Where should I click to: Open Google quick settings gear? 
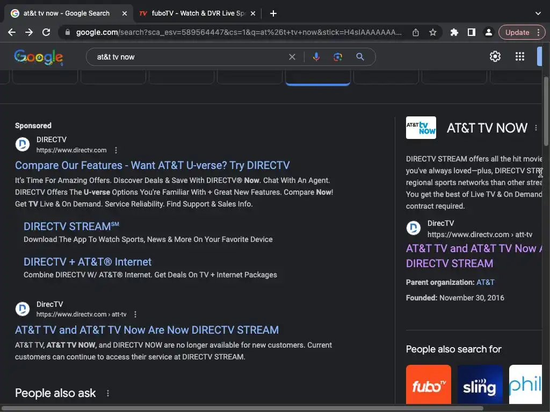(x=495, y=56)
